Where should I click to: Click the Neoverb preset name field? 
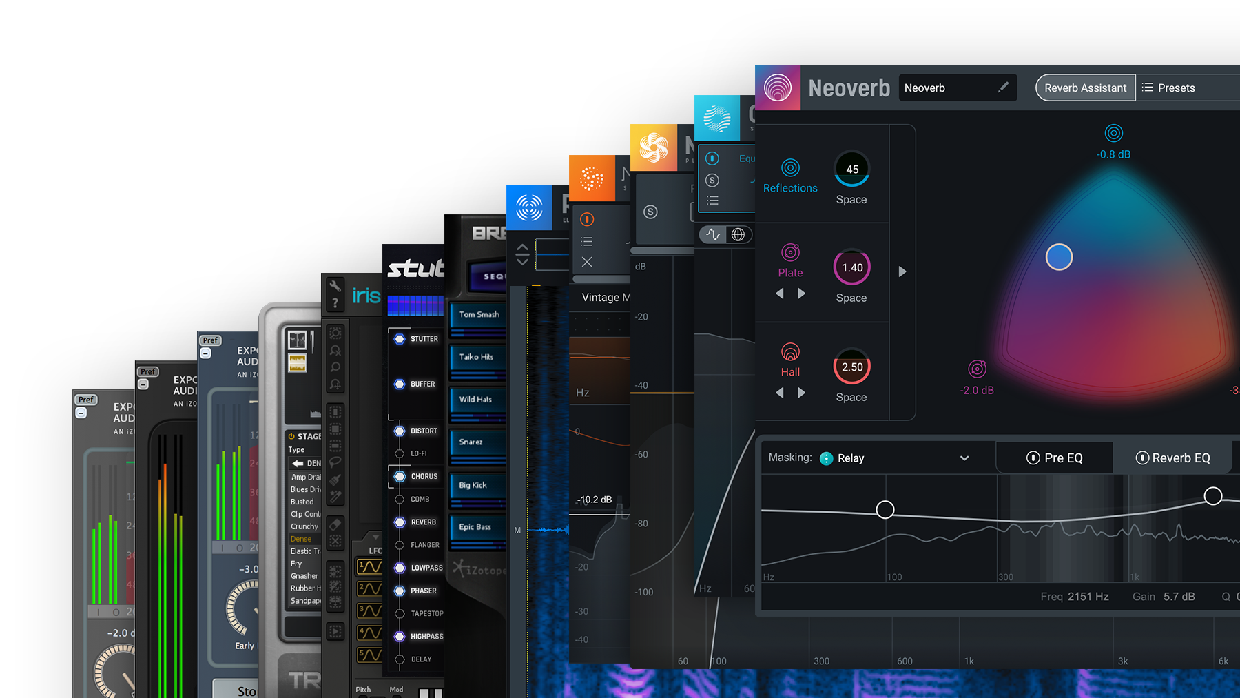[944, 88]
